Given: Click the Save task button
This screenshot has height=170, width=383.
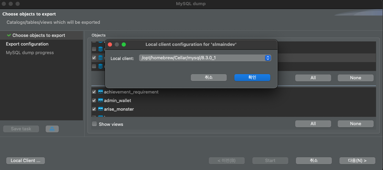Looking at the screenshot, I should coord(21,129).
